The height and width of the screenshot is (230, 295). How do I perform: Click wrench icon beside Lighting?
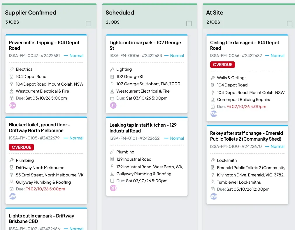pos(112,69)
